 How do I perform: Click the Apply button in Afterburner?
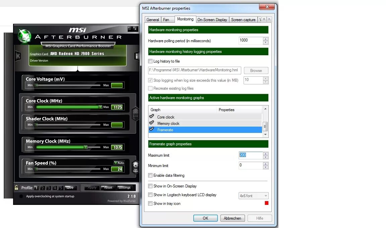pyautogui.click(x=92, y=188)
